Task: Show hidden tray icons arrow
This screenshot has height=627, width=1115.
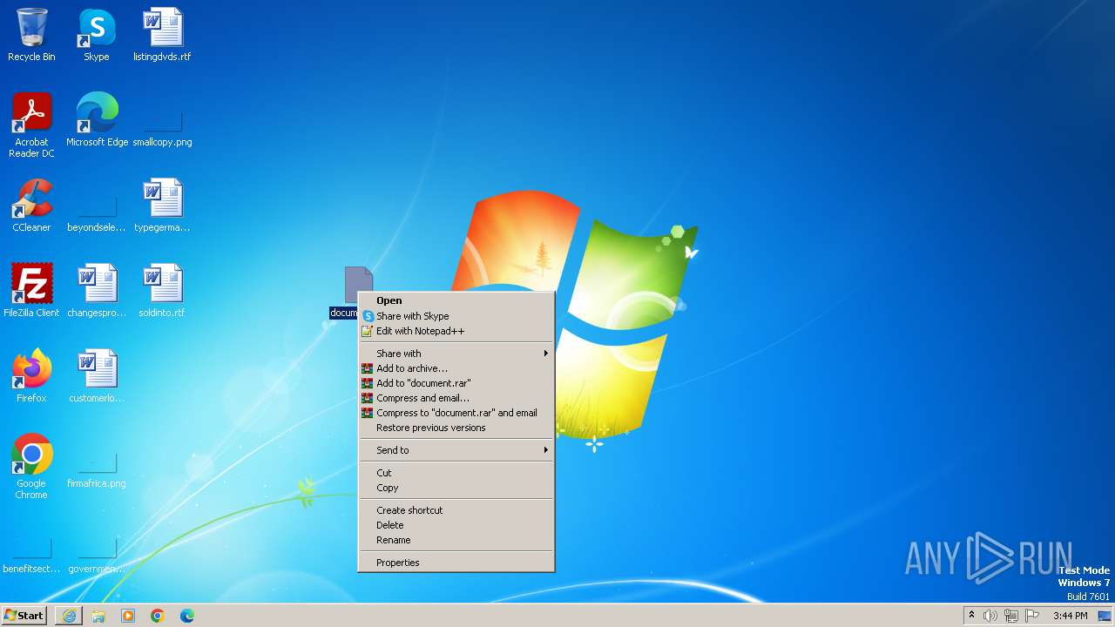Action: pyautogui.click(x=971, y=616)
